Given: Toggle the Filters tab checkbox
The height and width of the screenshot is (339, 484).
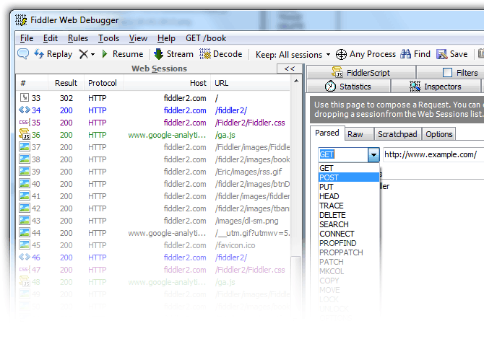Looking at the screenshot, I should [x=447, y=73].
